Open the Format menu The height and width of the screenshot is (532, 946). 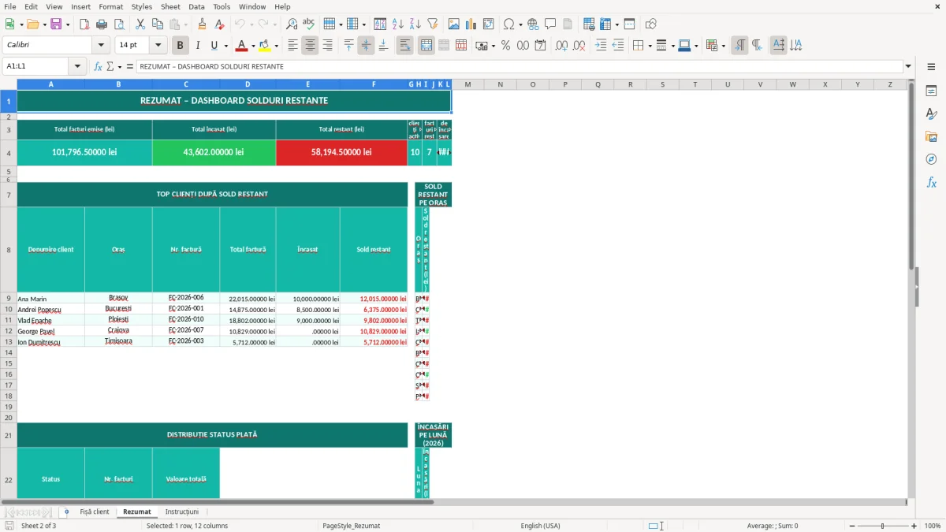point(110,6)
